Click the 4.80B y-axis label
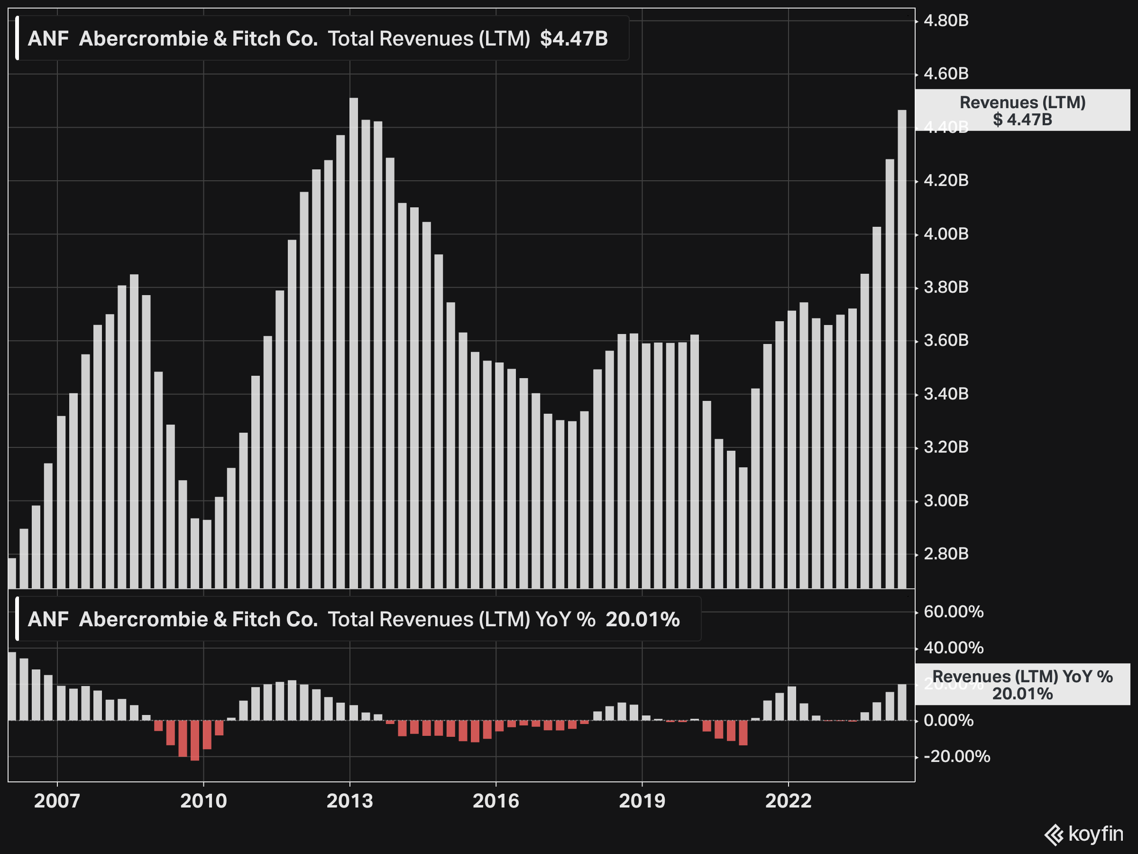 coord(946,20)
